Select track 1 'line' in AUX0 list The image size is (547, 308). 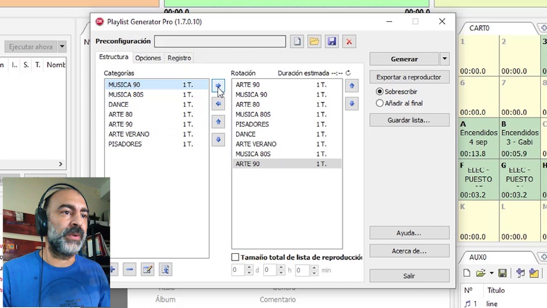pyautogui.click(x=504, y=304)
